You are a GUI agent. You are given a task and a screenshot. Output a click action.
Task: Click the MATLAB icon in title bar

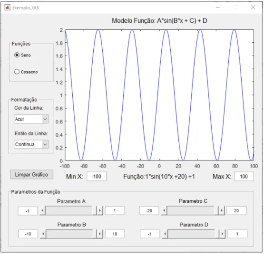(x=7, y=8)
